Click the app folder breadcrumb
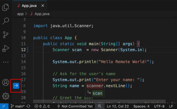This screenshot has width=177, height=109. point(20,14)
